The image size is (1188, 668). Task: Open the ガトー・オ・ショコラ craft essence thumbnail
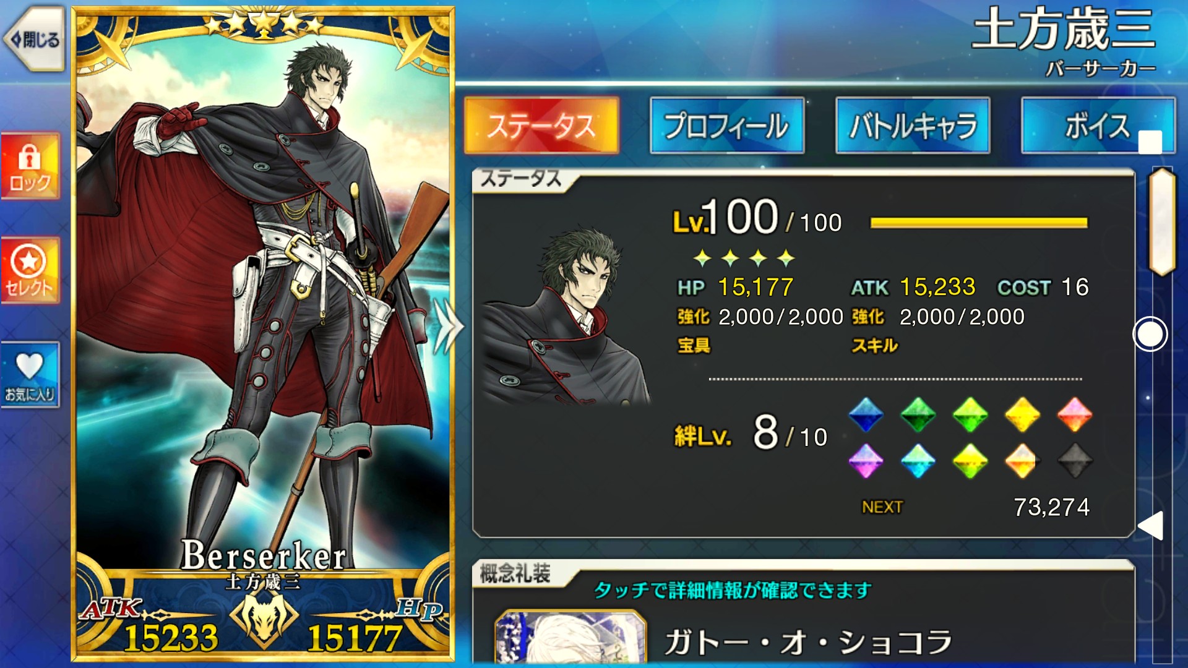coord(570,638)
